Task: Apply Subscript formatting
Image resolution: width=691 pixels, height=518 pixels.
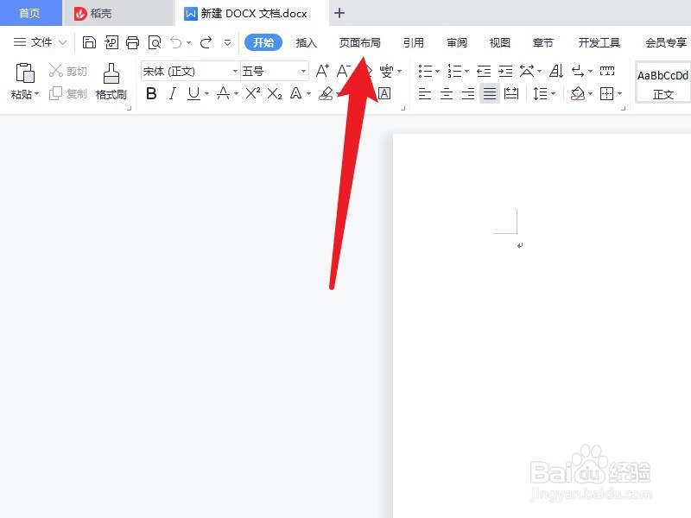Action: point(275,93)
